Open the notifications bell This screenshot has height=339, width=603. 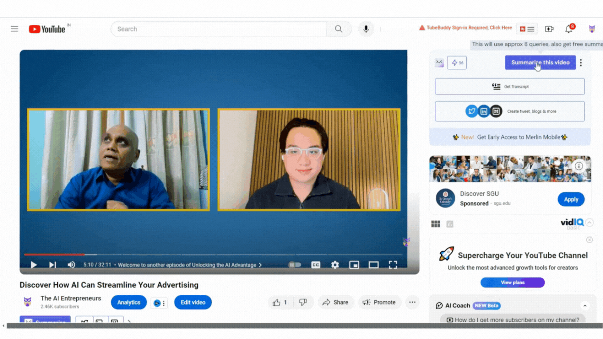tap(569, 29)
